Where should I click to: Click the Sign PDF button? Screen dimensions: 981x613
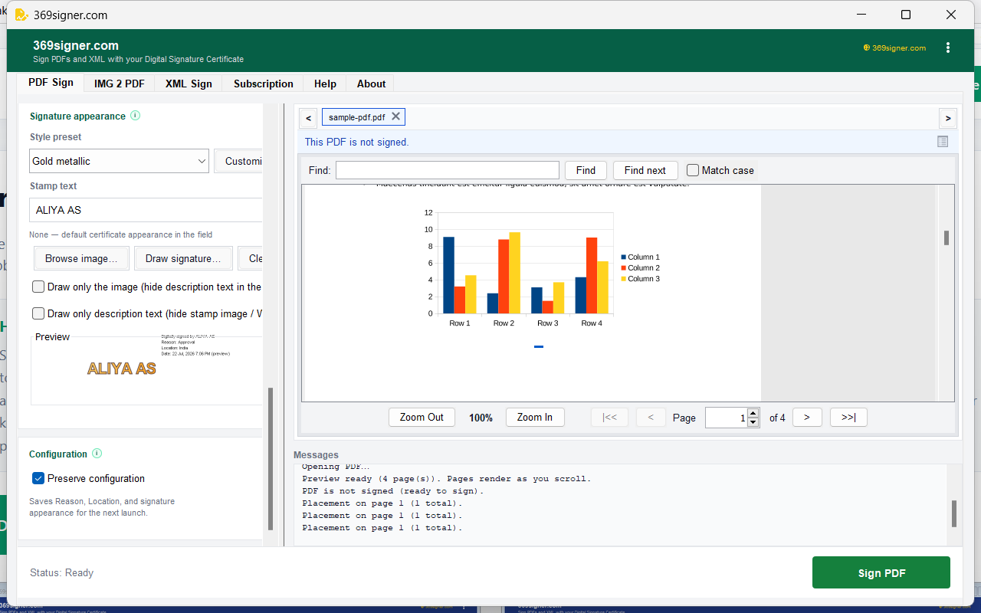[x=881, y=572]
